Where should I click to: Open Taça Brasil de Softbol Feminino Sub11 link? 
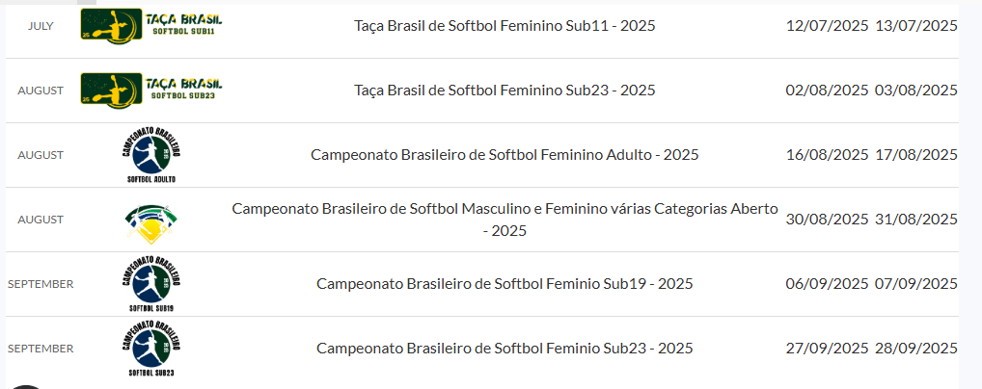pyautogui.click(x=505, y=26)
